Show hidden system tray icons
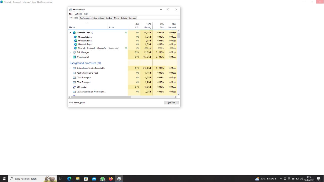 [281, 179]
